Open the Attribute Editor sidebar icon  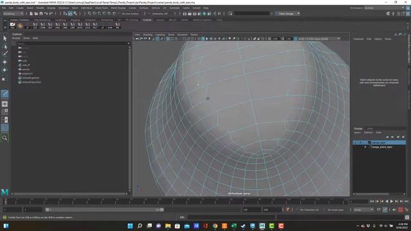click(398, 13)
